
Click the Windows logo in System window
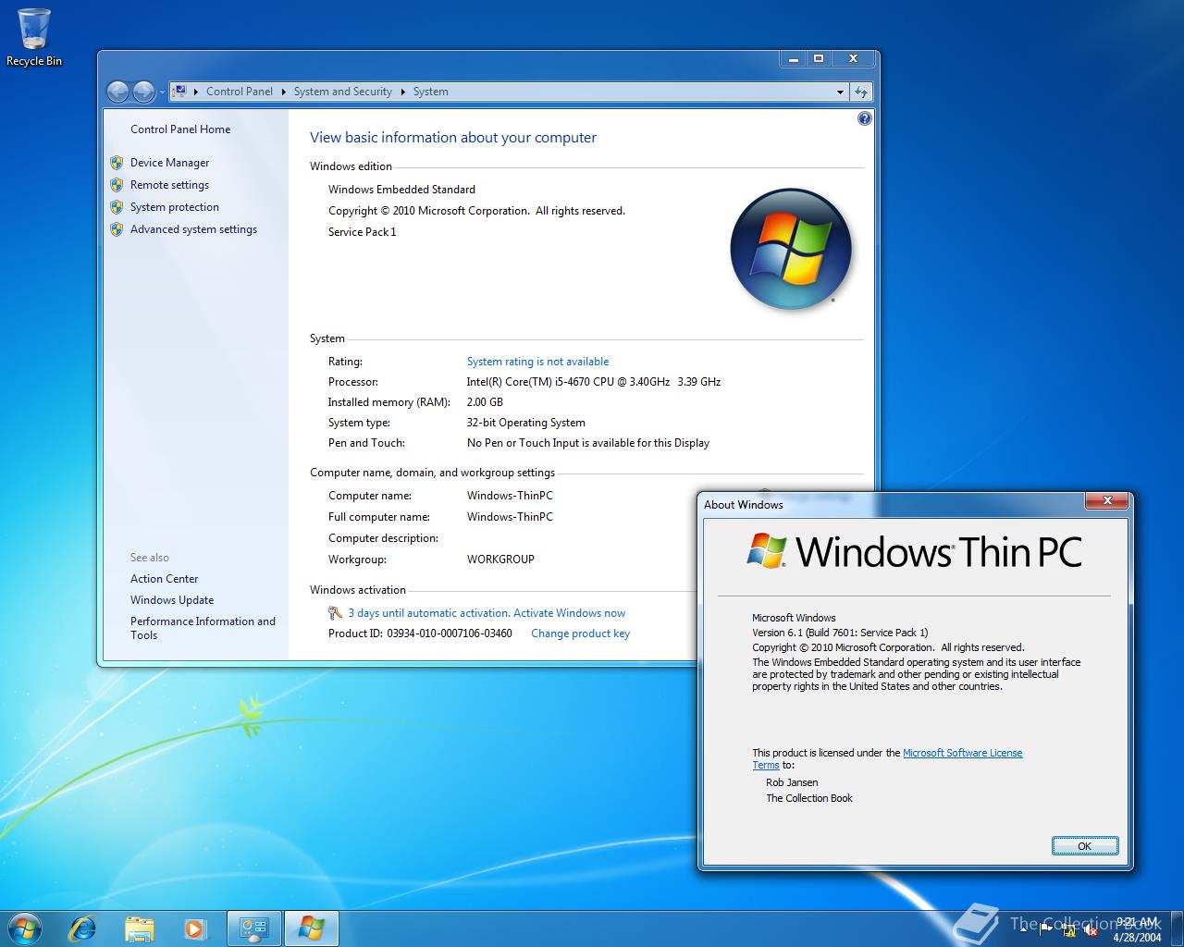[x=790, y=248]
